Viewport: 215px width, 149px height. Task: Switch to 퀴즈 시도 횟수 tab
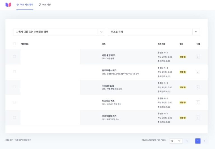25,5
